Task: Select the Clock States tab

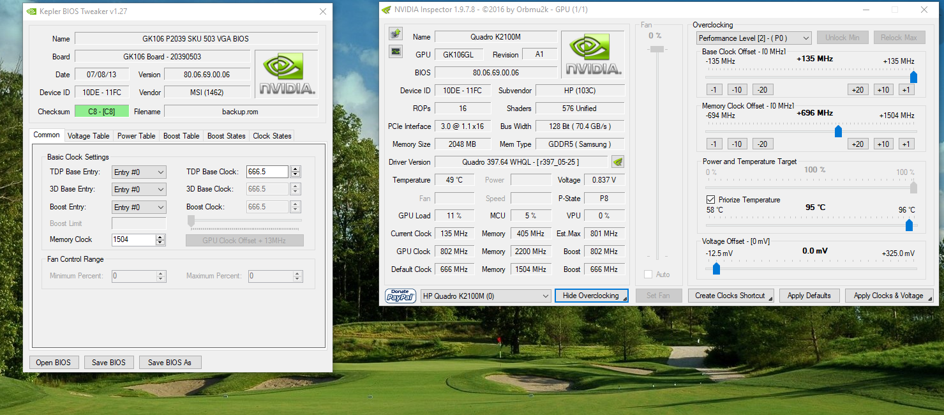Action: coord(273,136)
